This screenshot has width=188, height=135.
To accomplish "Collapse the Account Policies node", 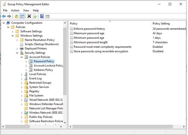I will 22,57.
